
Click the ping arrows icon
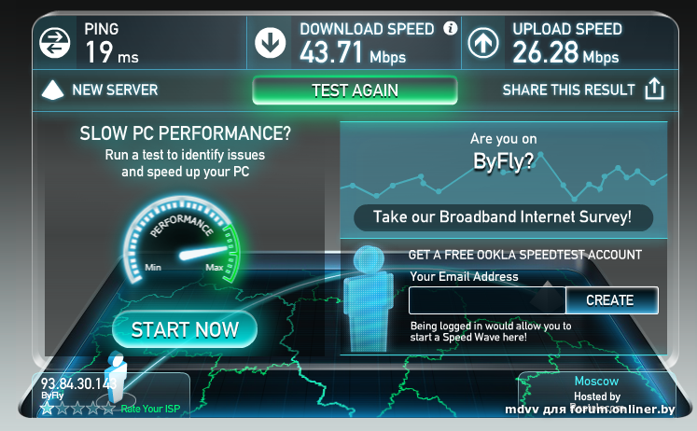(x=54, y=43)
